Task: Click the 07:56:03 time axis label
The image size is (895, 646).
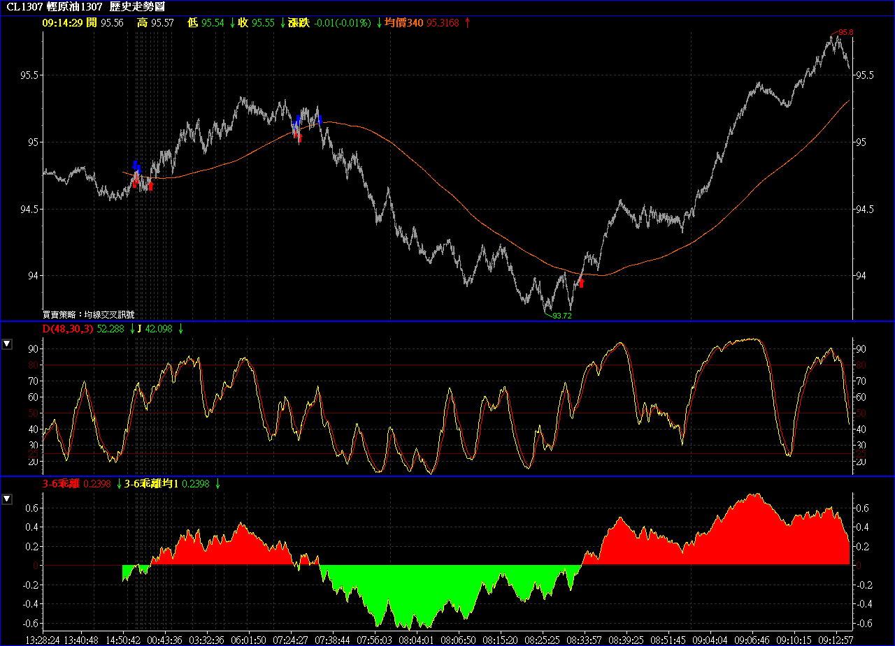Action: click(x=375, y=639)
